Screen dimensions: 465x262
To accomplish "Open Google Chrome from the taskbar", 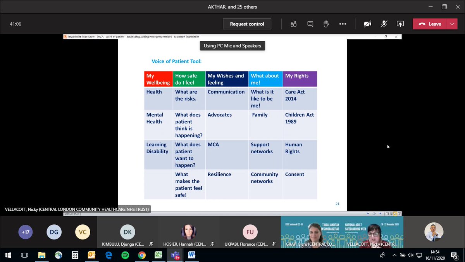I will coord(142,255).
